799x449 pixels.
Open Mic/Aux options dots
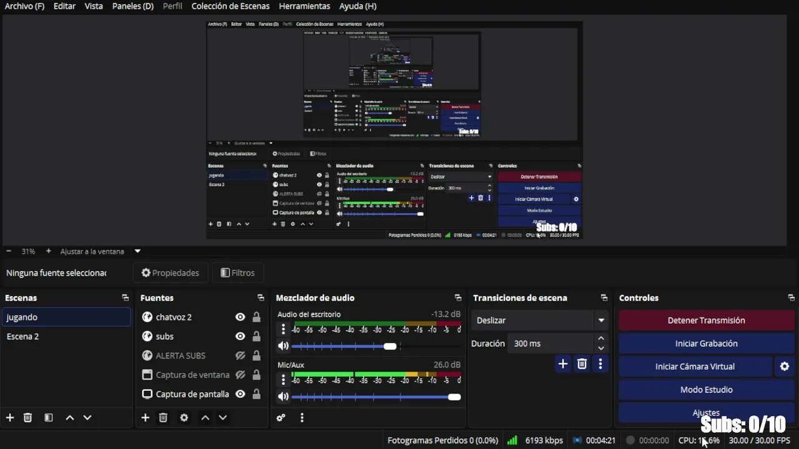coord(283,379)
